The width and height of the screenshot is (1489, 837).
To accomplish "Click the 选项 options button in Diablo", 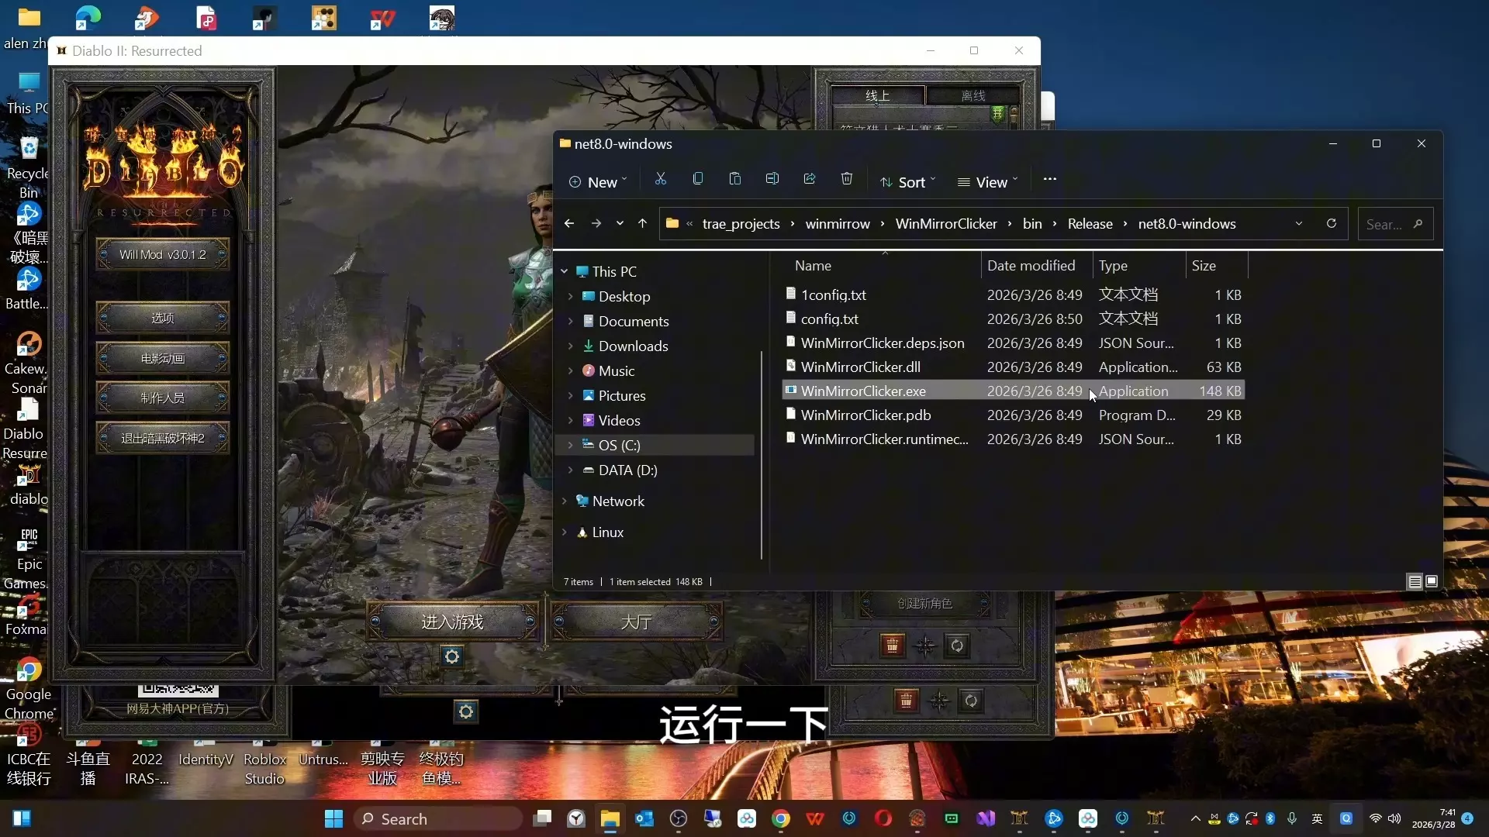I will 162,318.
